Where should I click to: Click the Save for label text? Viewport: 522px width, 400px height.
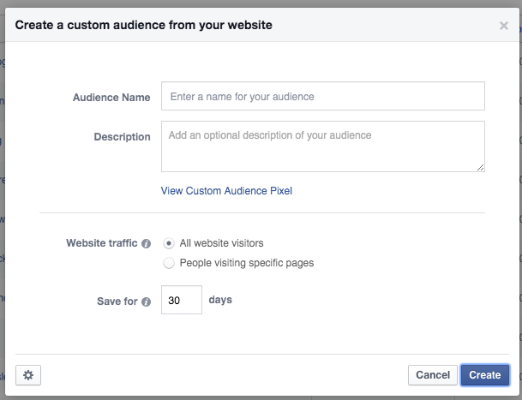(117, 301)
